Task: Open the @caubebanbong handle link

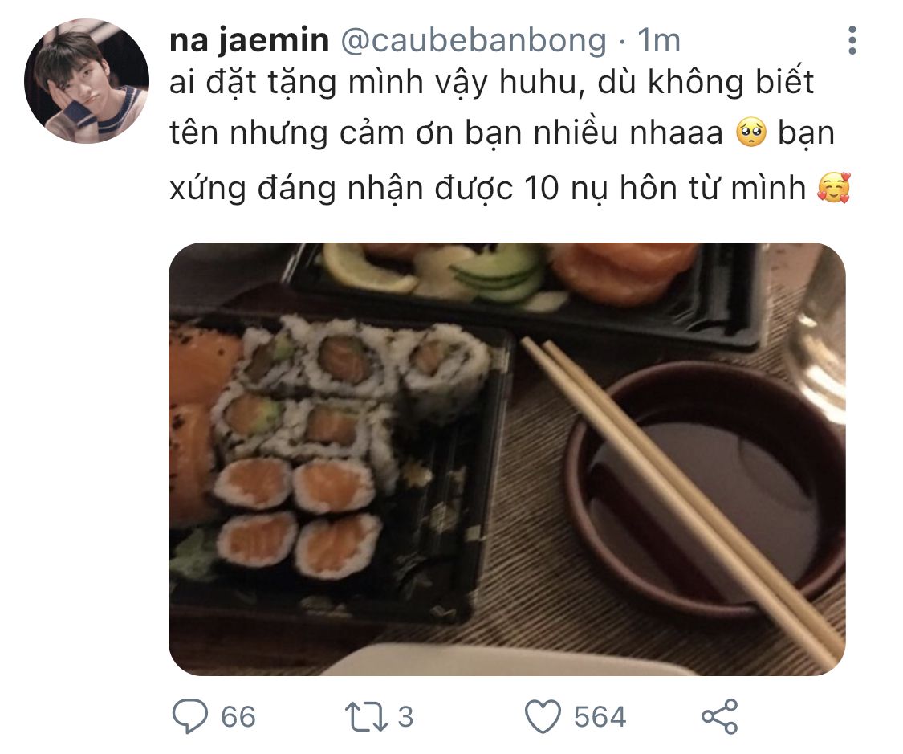Action: point(474,40)
